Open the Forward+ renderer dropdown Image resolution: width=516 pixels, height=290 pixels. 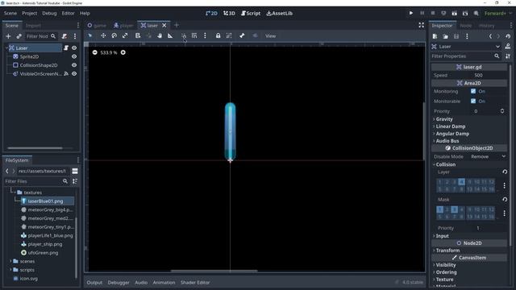[x=498, y=13]
